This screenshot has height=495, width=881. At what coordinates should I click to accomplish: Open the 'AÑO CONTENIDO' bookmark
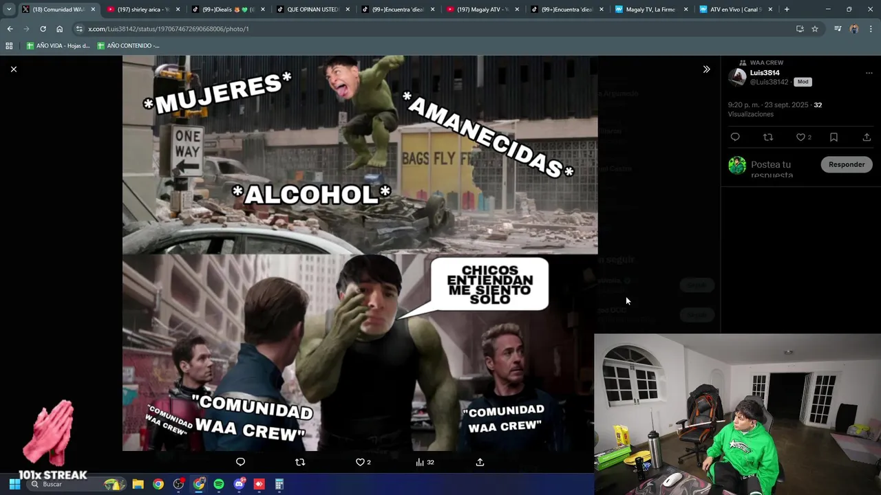click(x=128, y=45)
